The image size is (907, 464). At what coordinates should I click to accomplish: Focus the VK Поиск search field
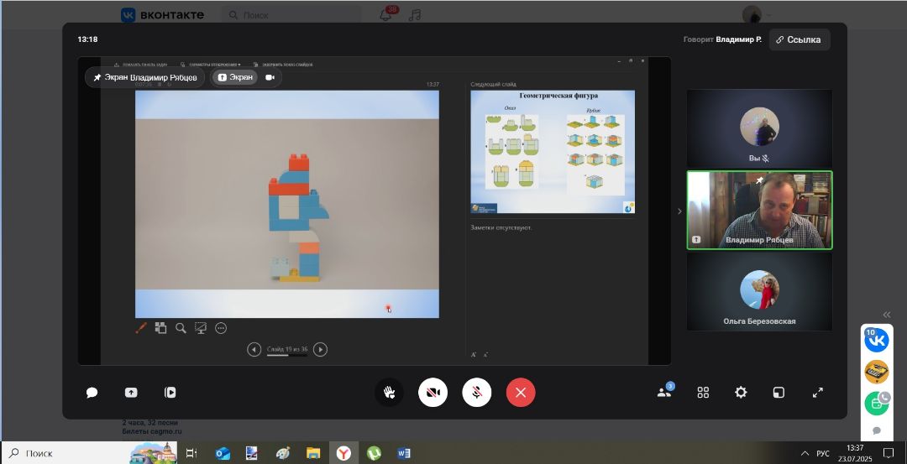[x=292, y=16]
